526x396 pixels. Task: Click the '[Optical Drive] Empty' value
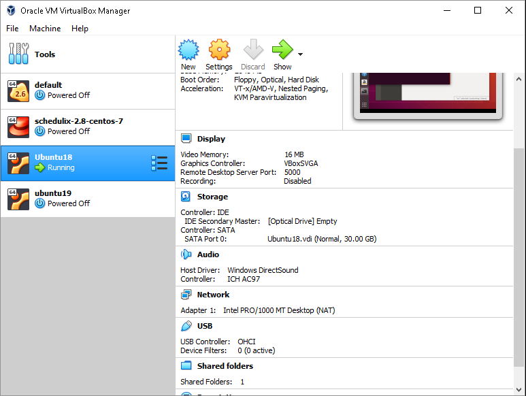(302, 221)
